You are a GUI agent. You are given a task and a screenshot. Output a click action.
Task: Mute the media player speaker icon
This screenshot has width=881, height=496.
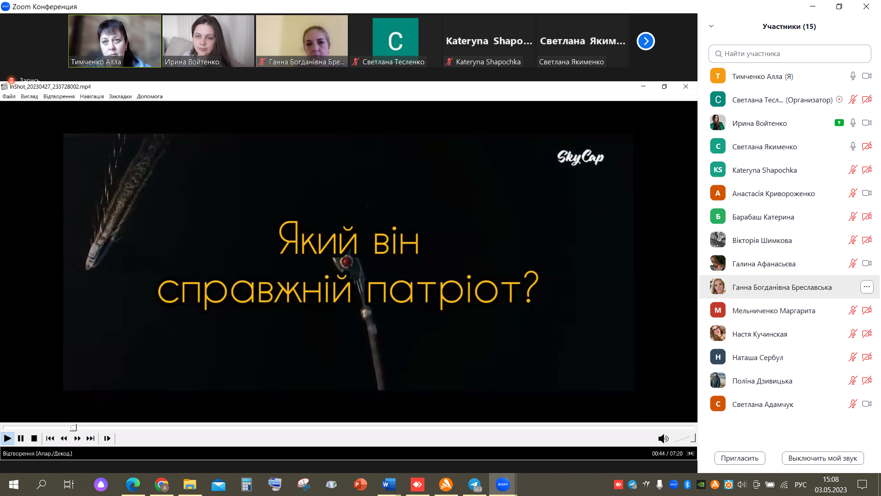tap(663, 439)
